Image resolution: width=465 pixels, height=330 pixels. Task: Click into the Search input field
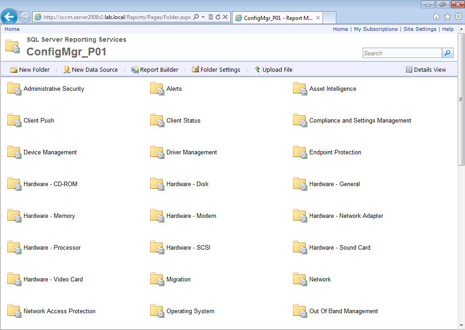click(402, 53)
